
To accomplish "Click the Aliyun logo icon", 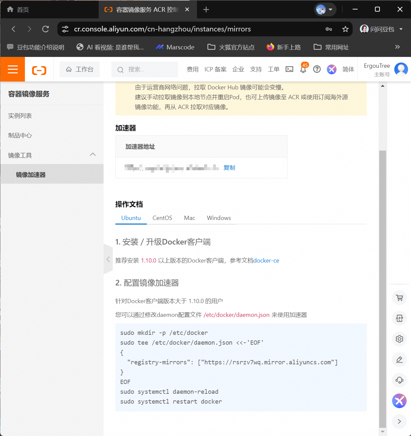I will (39, 70).
